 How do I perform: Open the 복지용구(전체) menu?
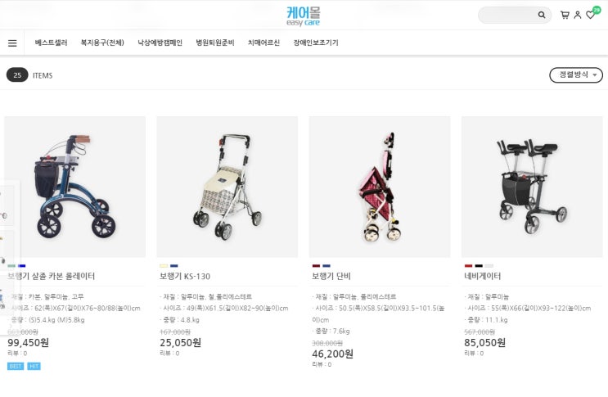(x=102, y=43)
